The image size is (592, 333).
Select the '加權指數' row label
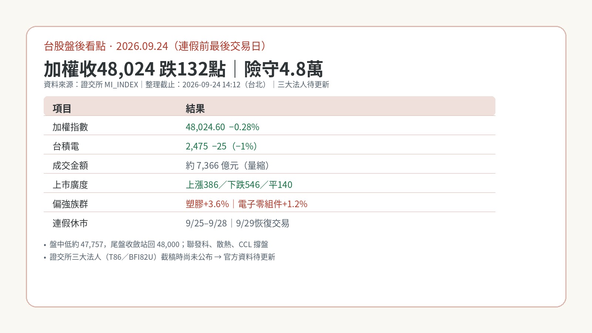pyautogui.click(x=70, y=127)
